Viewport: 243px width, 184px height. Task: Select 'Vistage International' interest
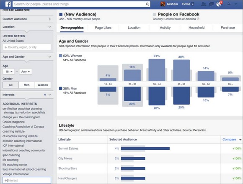[x=16, y=174]
